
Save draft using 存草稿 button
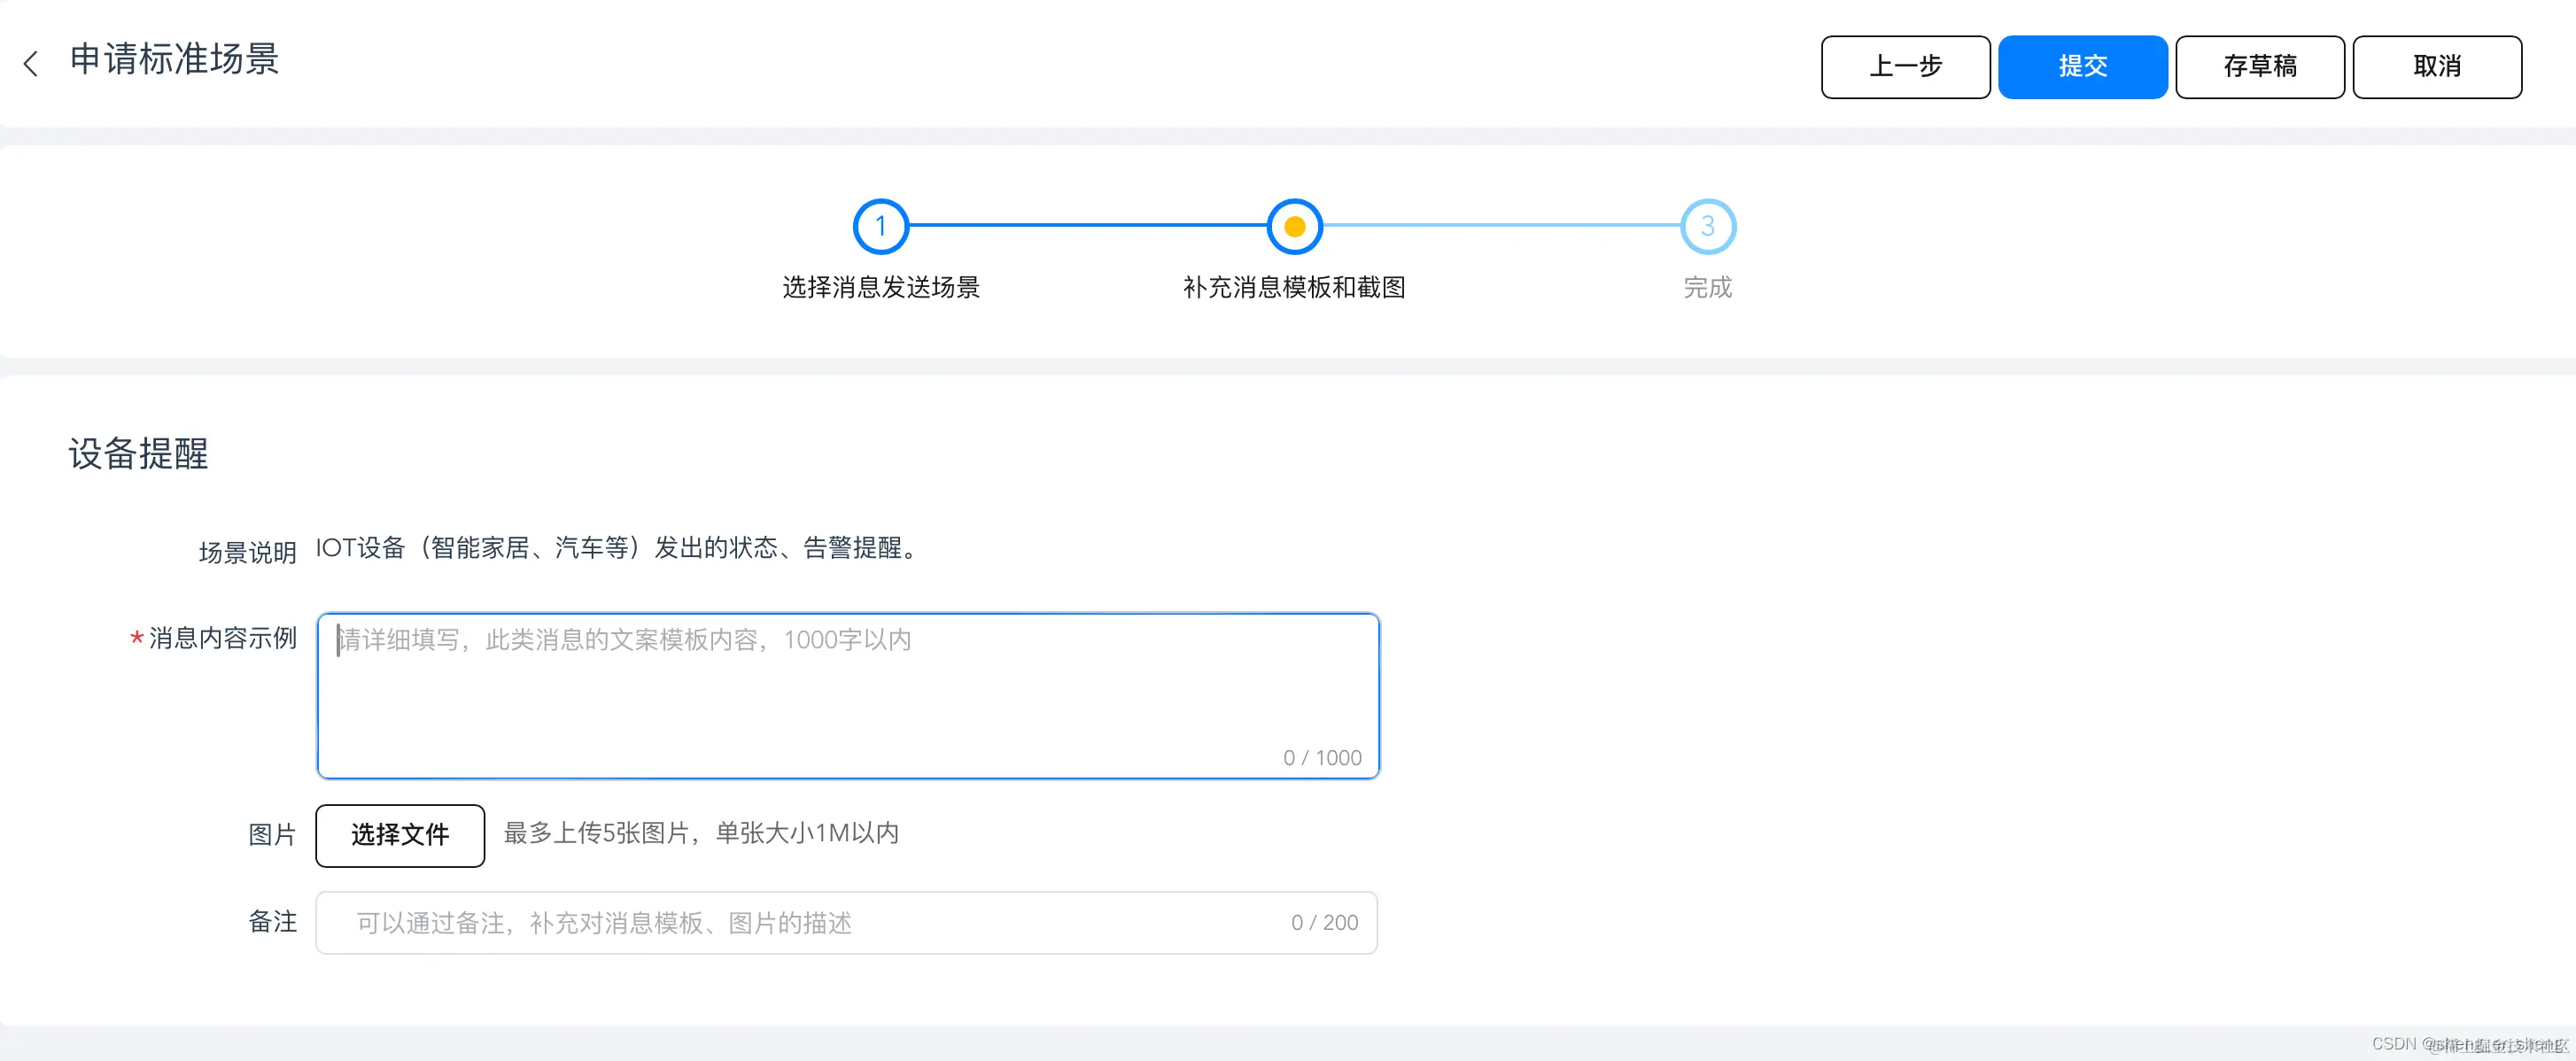coord(2258,66)
